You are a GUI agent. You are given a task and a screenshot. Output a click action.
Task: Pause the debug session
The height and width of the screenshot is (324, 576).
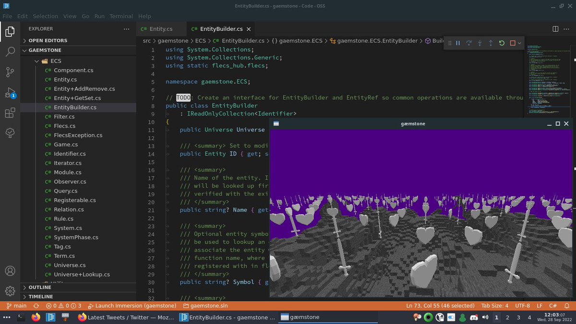[458, 43]
